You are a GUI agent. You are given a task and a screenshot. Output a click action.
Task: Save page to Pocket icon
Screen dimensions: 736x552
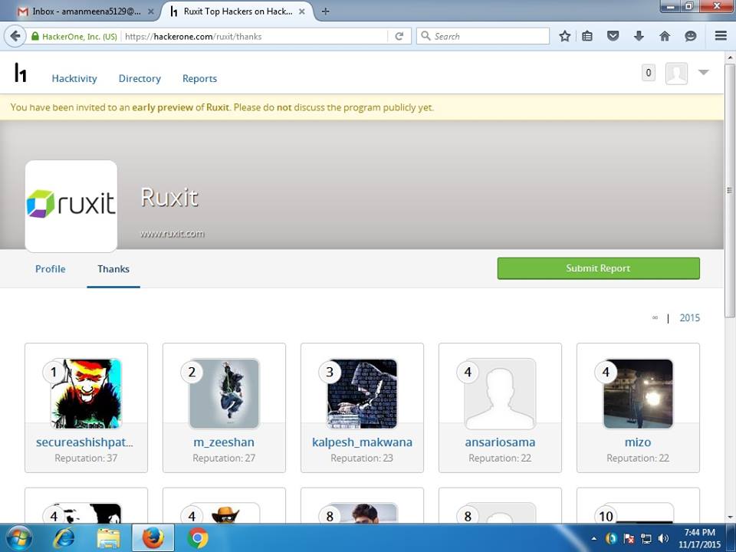613,36
